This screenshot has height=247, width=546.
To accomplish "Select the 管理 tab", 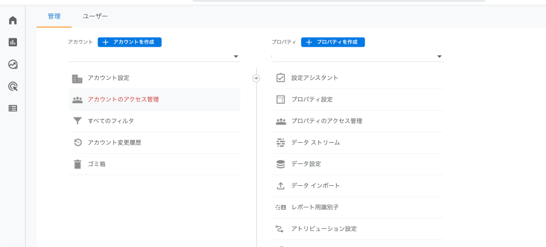I will pos(54,17).
